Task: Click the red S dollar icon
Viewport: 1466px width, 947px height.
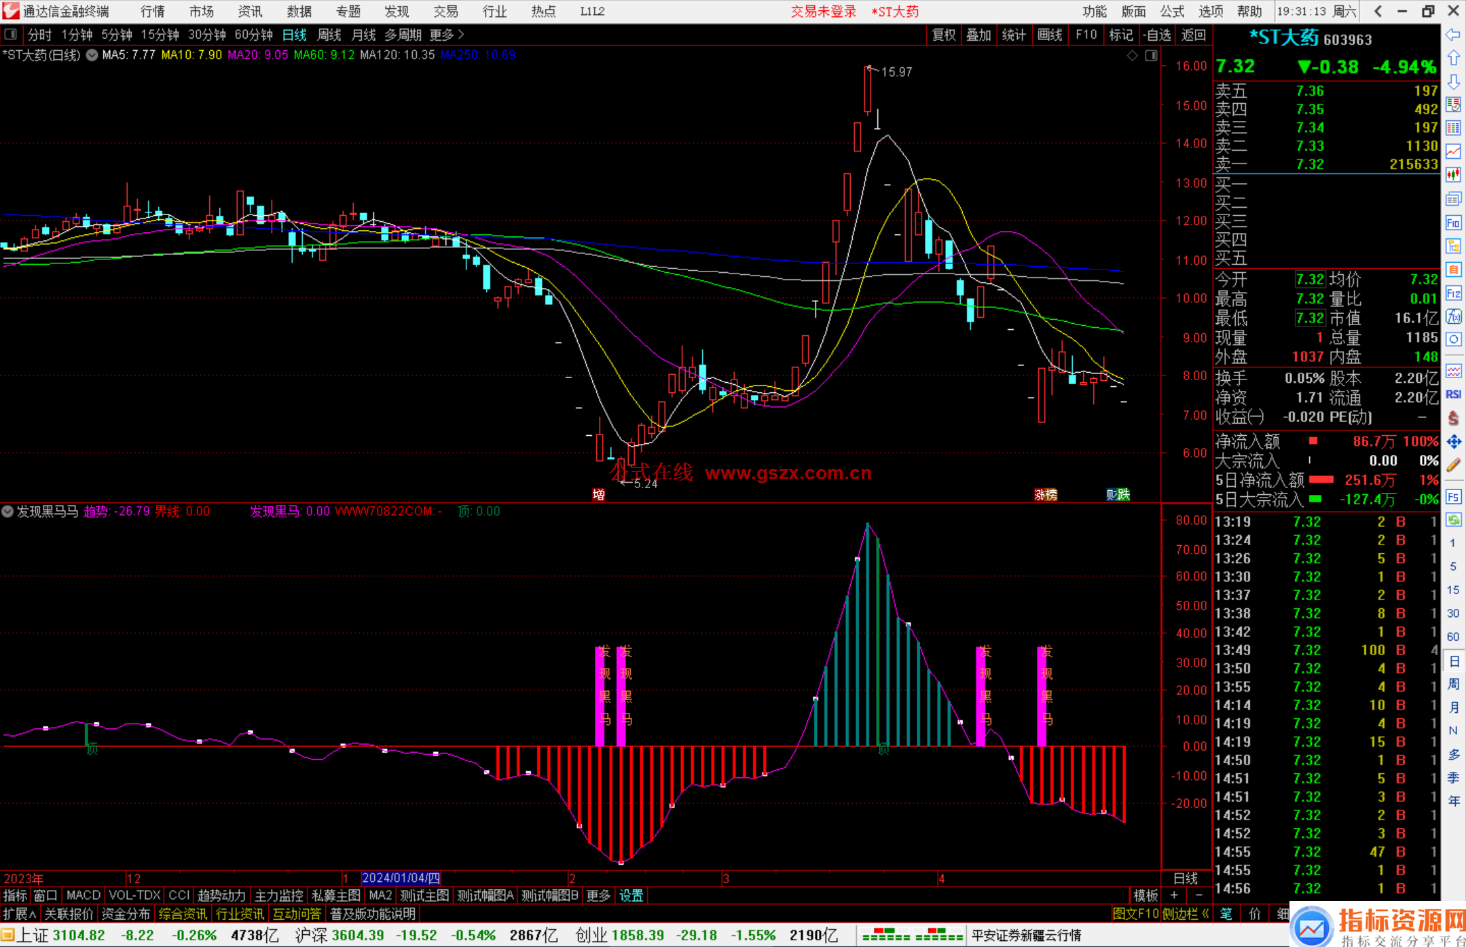Action: point(1452,418)
